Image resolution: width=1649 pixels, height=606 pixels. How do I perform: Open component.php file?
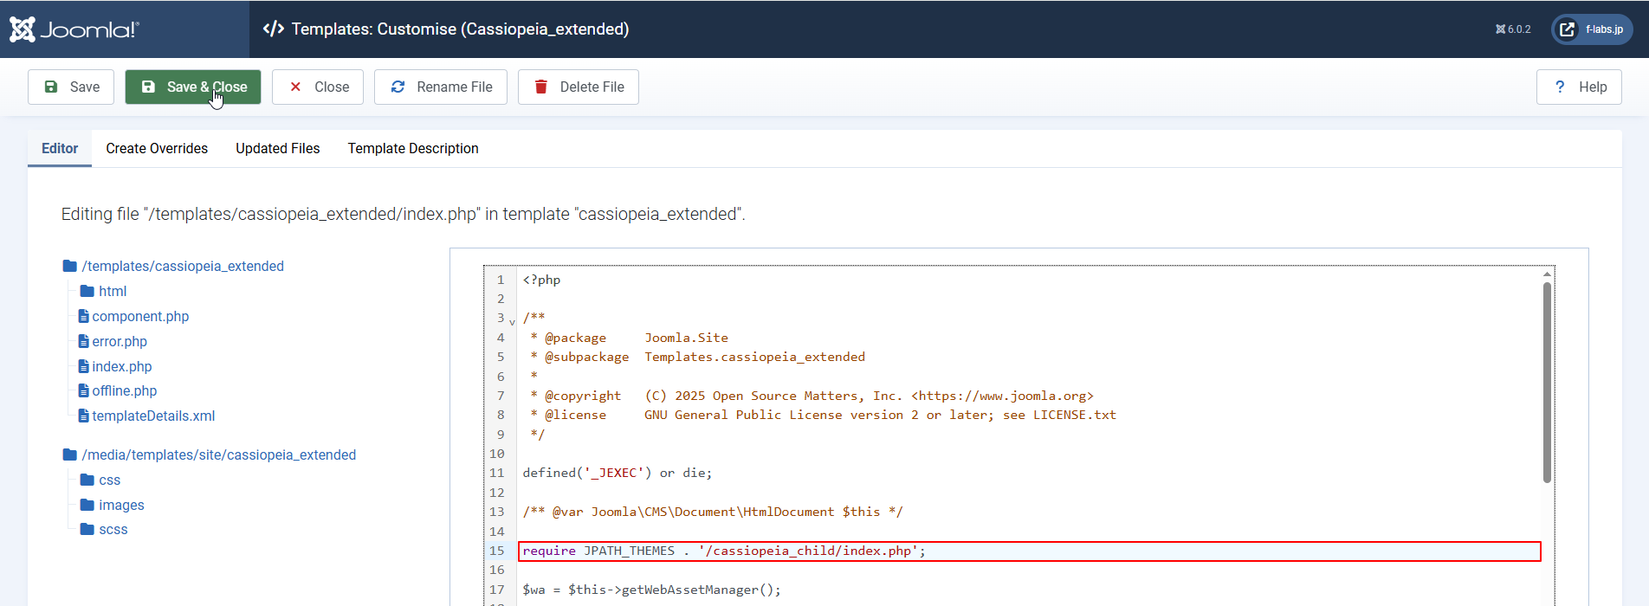pos(133,316)
